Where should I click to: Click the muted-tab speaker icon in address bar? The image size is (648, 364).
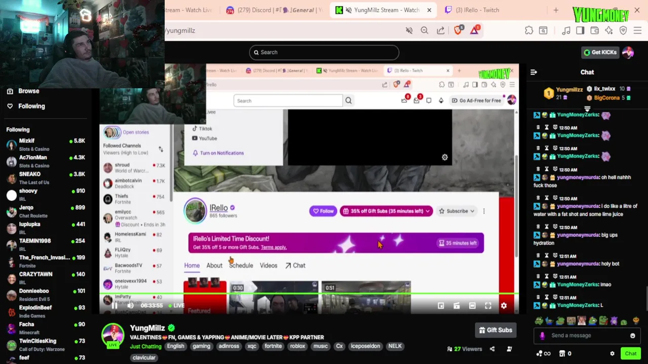click(409, 30)
